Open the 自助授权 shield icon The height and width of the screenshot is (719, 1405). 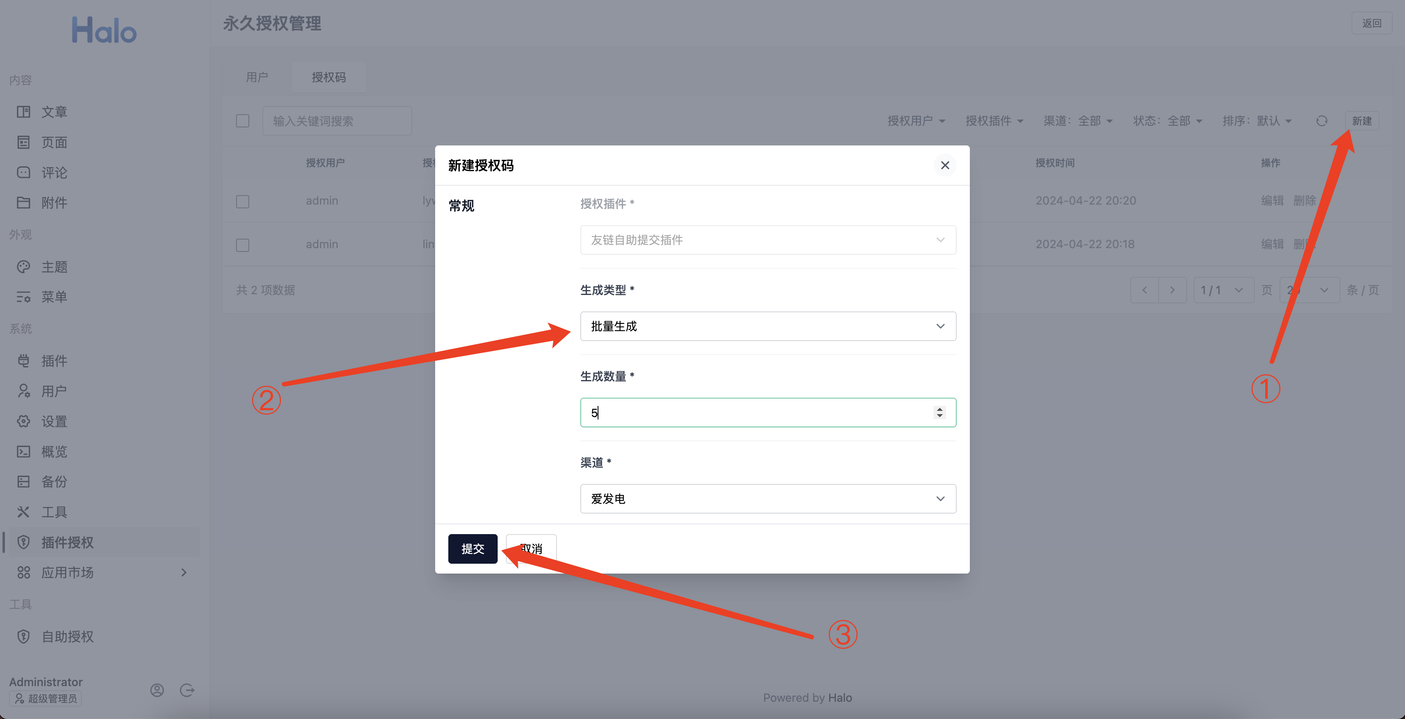[23, 636]
